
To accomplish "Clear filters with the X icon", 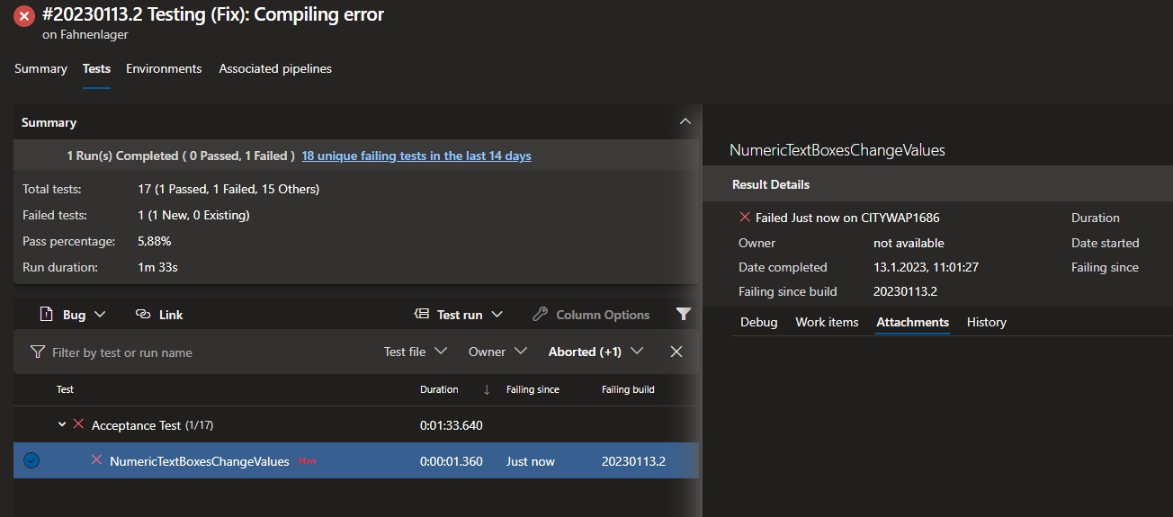I will coord(676,352).
